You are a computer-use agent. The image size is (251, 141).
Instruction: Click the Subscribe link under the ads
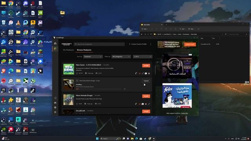tap(184, 113)
